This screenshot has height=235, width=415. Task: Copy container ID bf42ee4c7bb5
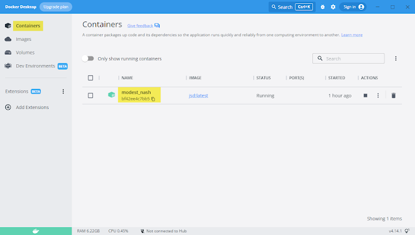[153, 99]
